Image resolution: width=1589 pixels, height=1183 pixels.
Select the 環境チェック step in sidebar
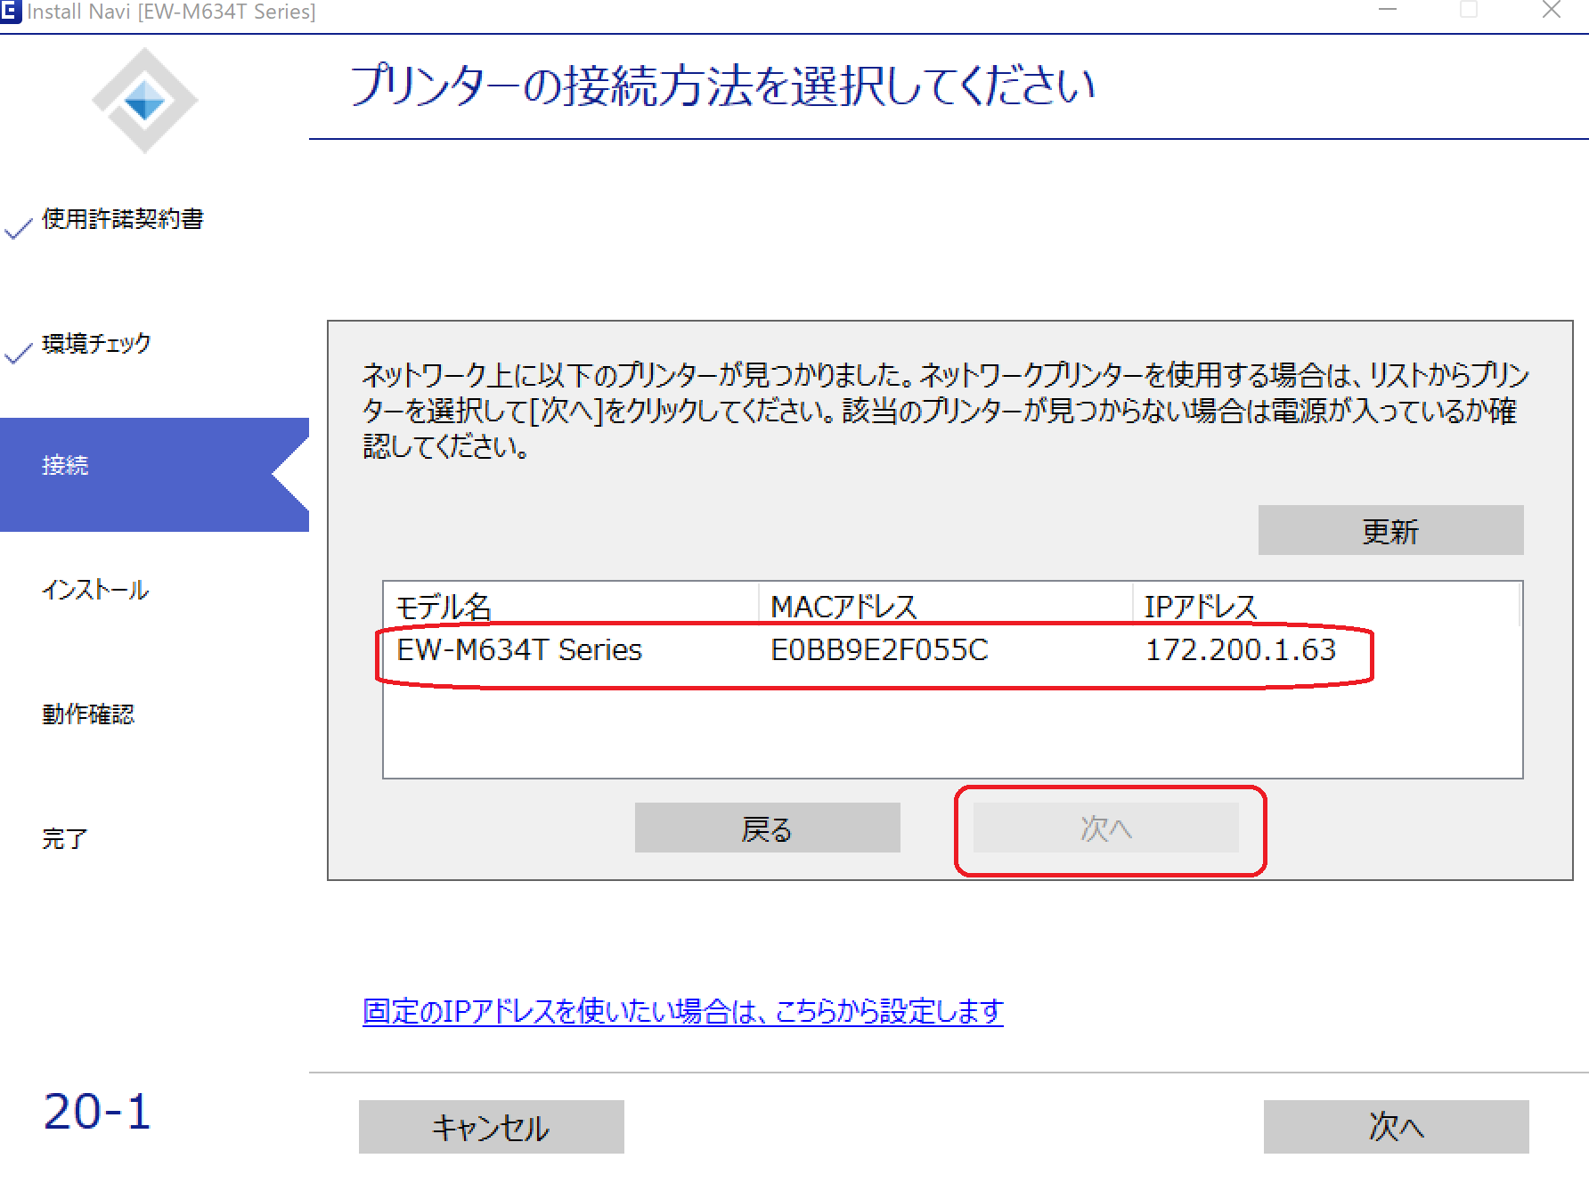click(96, 344)
